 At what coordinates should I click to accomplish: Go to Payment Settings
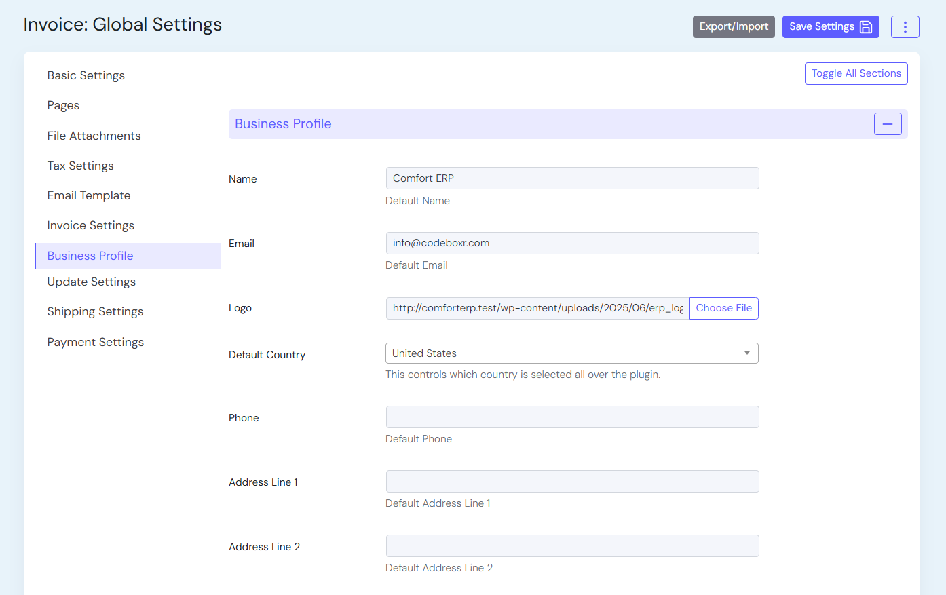coord(96,342)
